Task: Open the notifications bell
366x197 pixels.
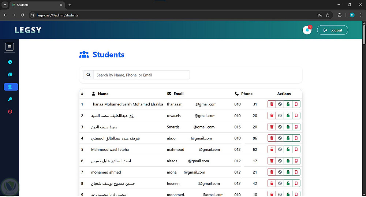Action: [x=307, y=30]
